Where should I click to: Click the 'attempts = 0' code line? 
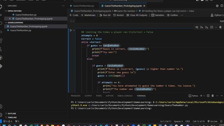click(90, 35)
